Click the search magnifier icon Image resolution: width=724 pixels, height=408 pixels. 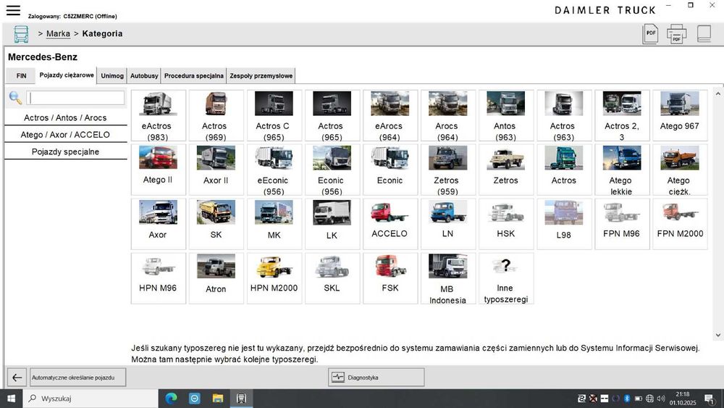point(15,98)
